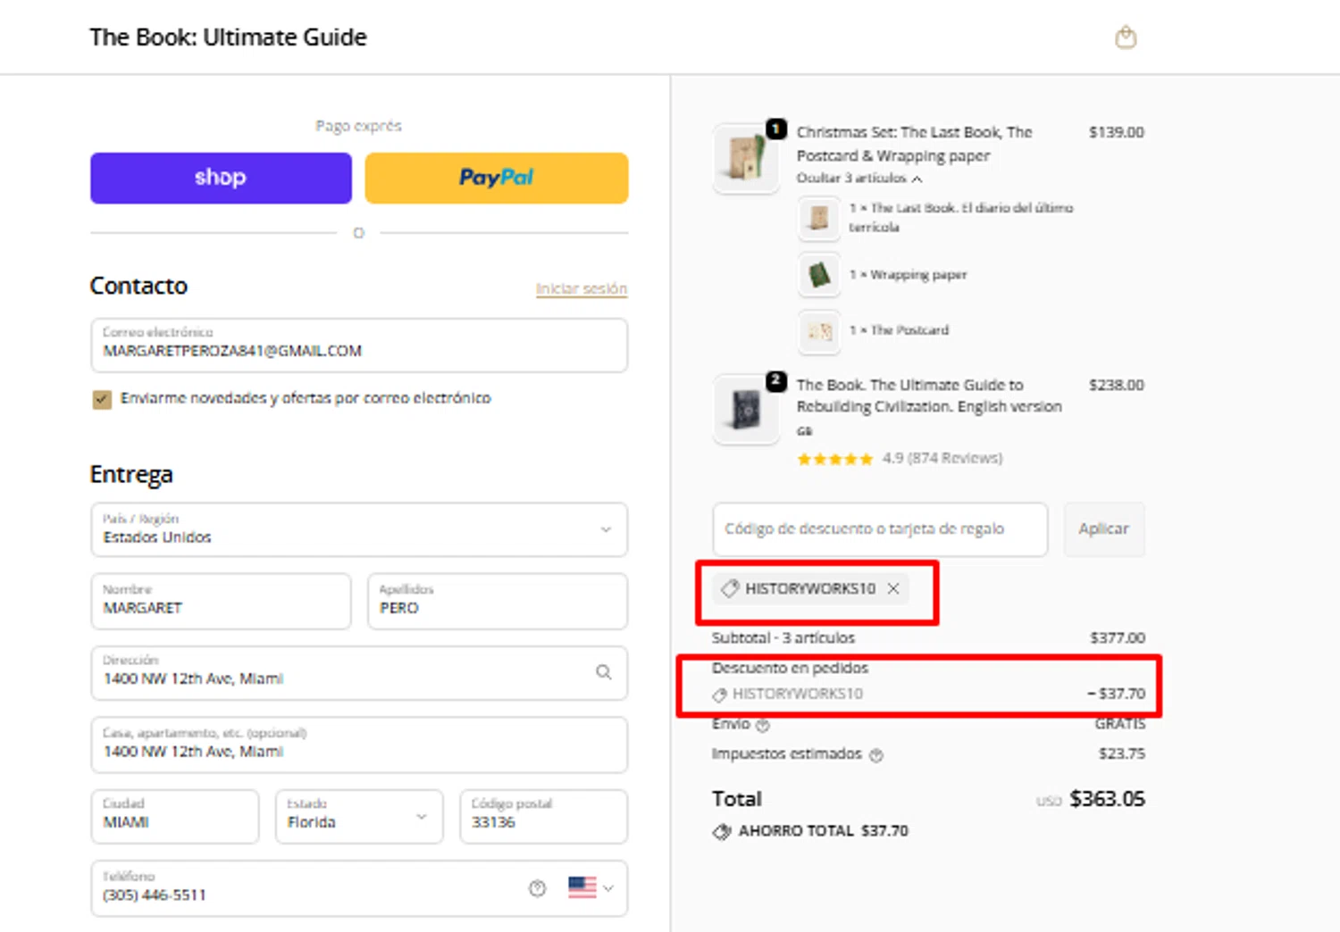This screenshot has width=1340, height=932.
Task: Open the shopping bag cart icon
Action: coord(1126,37)
